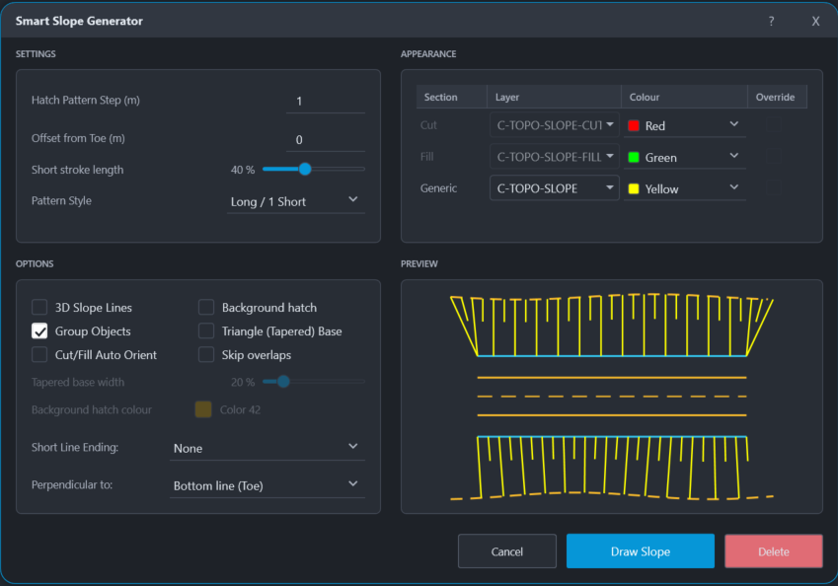Click the Layer column header
Image resolution: width=838 pixels, height=586 pixels.
coord(554,97)
